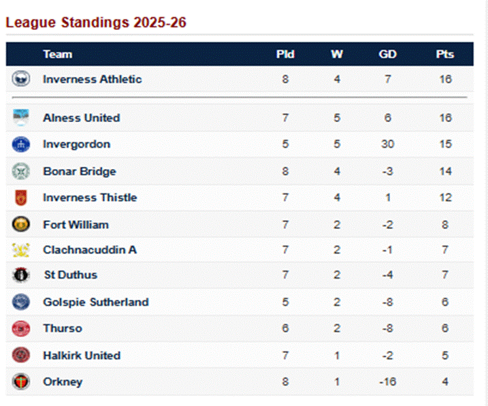Click the League Standings 2025-26 heading
Screen dimensions: 488x406
pos(96,22)
